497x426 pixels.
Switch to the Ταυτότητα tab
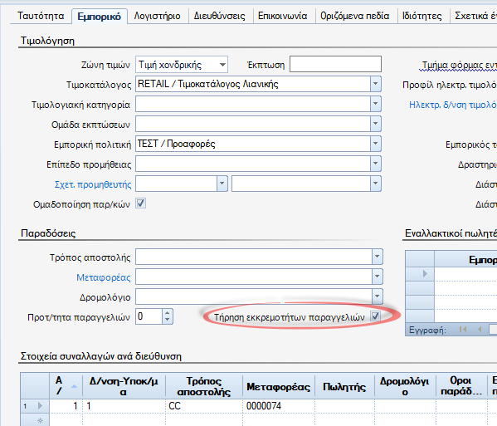click(x=41, y=16)
